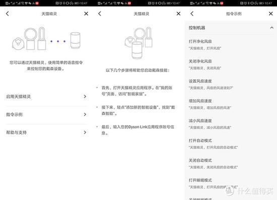This screenshot has height=200, width=277.
Task: Tap speaker illustration on setup steps screen
Action: (137, 50)
